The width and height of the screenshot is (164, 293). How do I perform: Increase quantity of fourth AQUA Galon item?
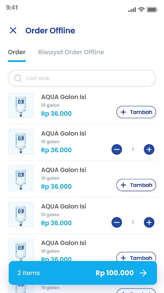[149, 222]
